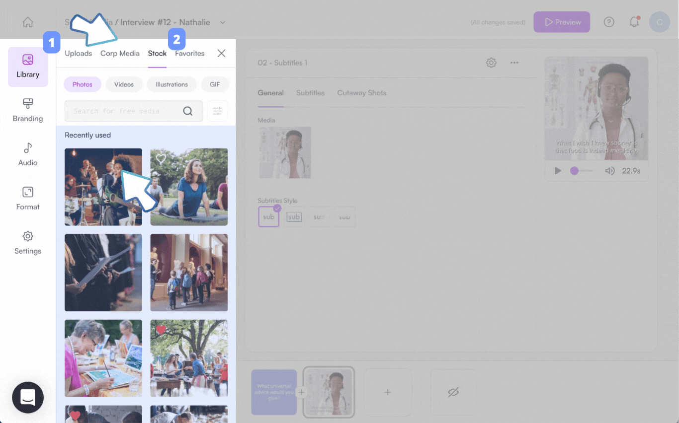Open the scene settings gear icon
Screen dimensions: 679x423
(x=491, y=63)
